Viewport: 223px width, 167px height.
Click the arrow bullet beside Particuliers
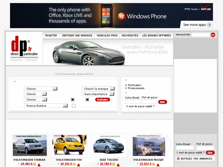coord(126,85)
